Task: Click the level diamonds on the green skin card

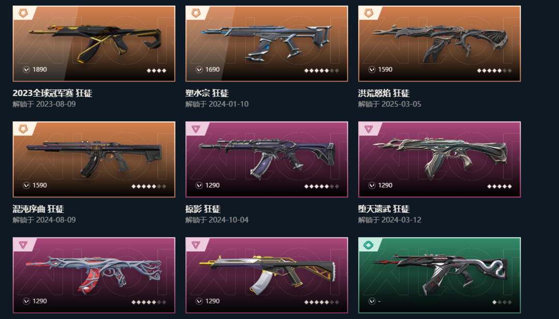Action: pos(502,302)
